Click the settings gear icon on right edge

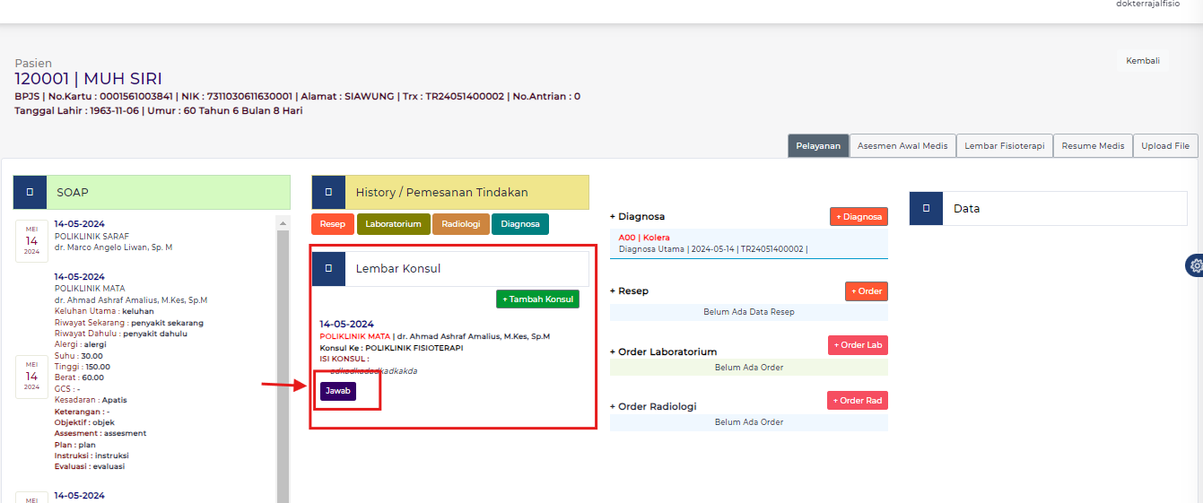[x=1195, y=265]
